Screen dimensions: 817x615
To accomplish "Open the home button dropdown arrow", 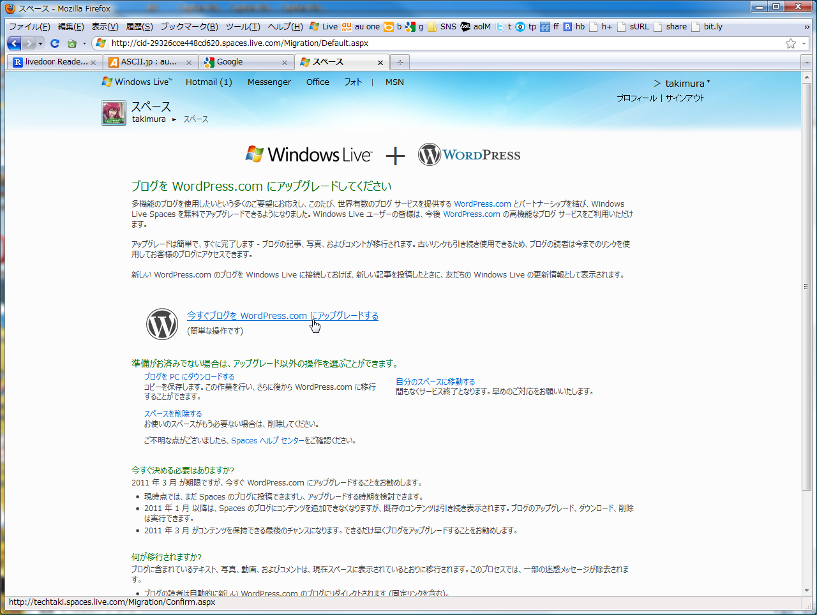I will click(x=84, y=43).
